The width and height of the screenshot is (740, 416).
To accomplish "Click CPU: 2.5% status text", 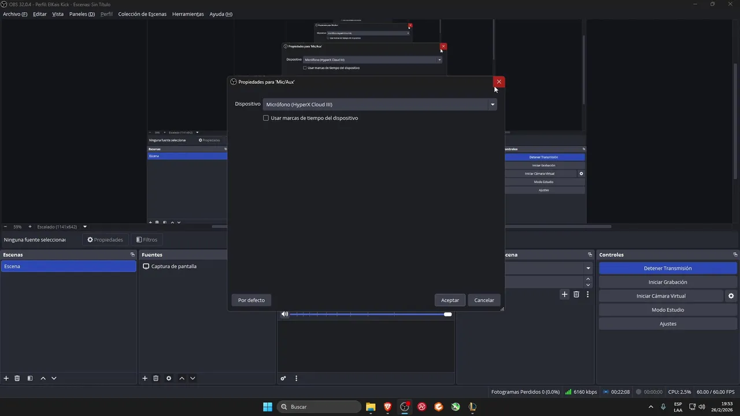I will pos(679,392).
